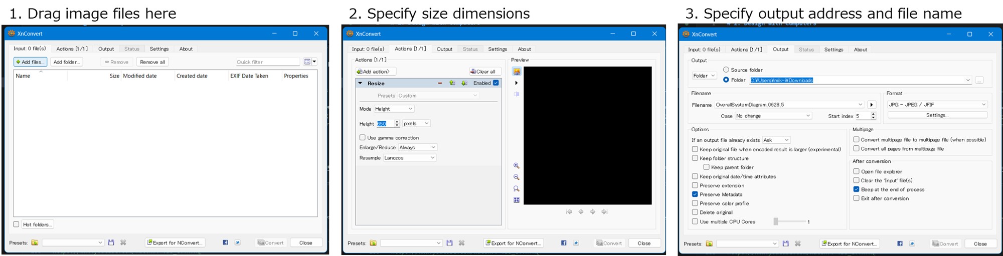The image size is (1003, 256).
Task: Select the Source folder radio button
Action: pyautogui.click(x=726, y=70)
